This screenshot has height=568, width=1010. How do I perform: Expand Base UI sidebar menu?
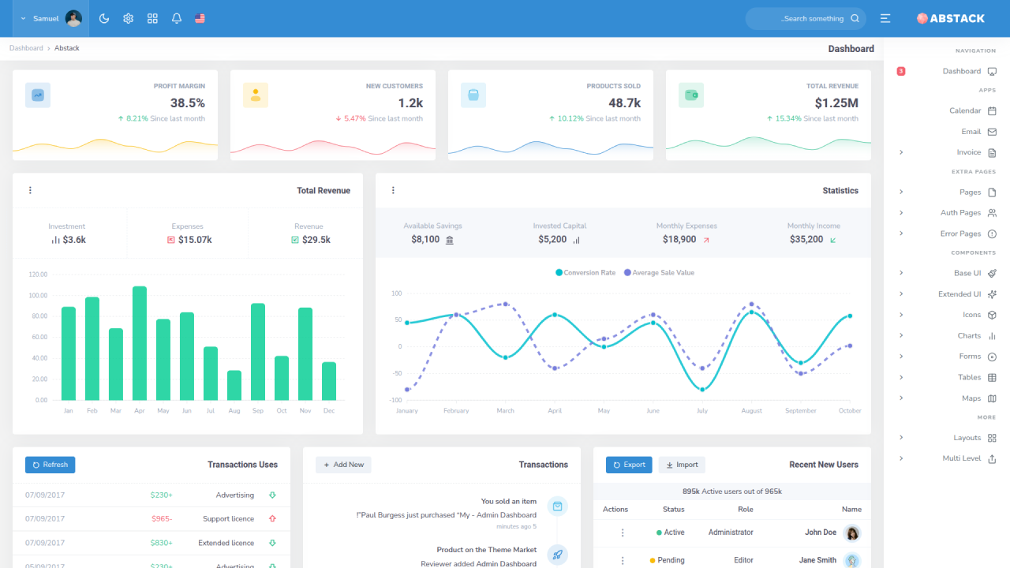pos(947,273)
